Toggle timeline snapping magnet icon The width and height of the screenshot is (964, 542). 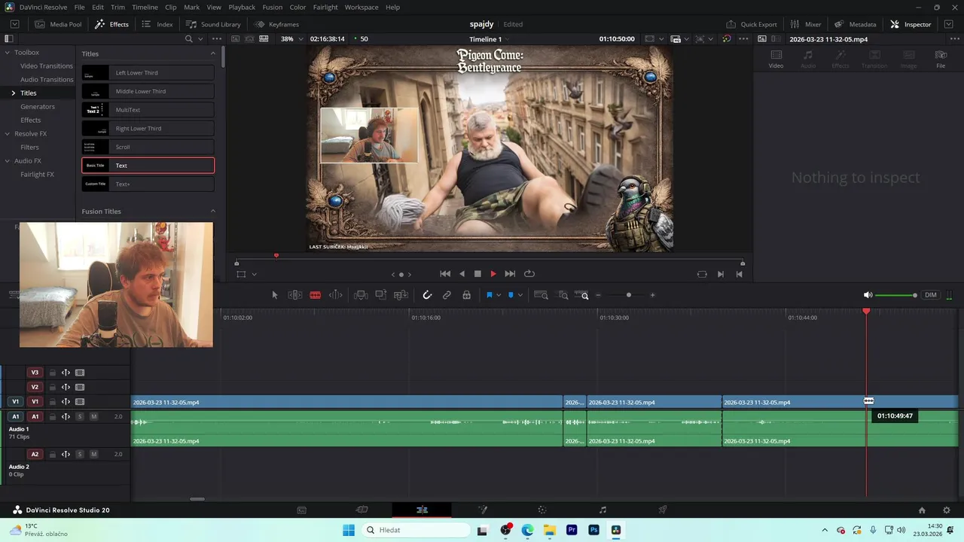(427, 295)
